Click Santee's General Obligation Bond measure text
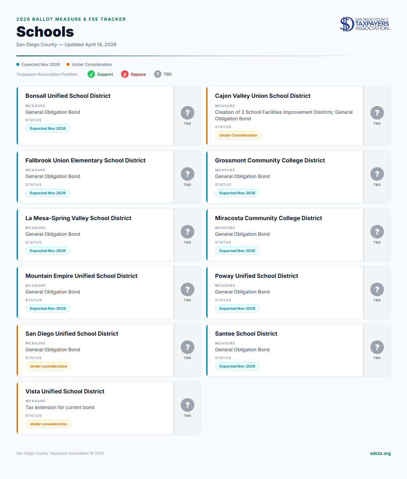 242,350
